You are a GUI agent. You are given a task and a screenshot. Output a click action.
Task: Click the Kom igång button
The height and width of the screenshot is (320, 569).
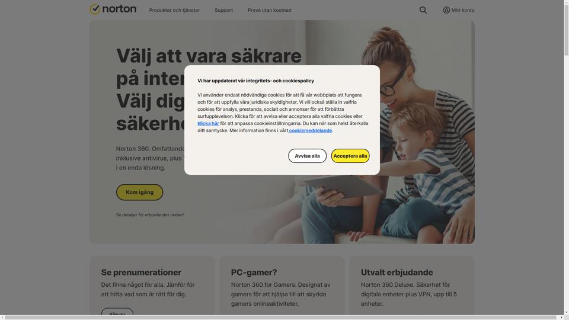(140, 192)
